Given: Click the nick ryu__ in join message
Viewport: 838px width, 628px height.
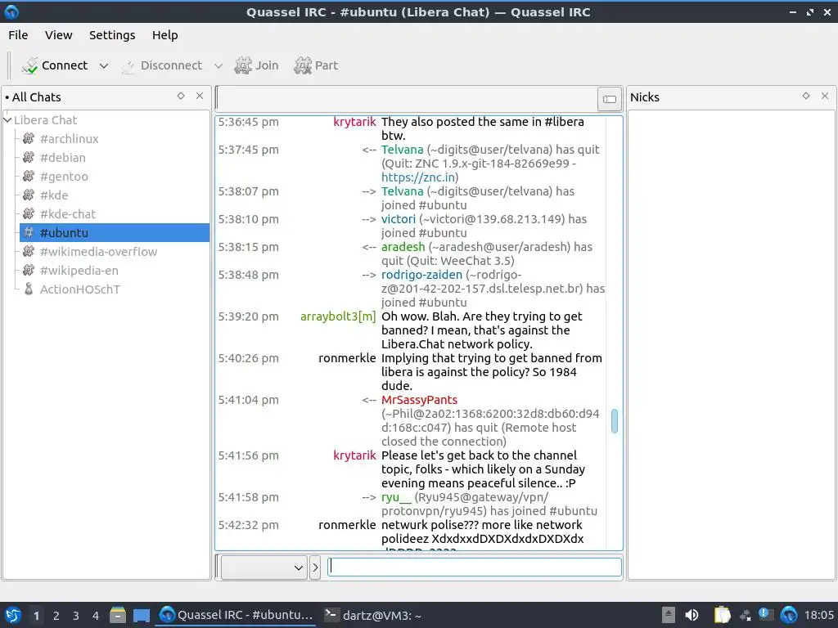Looking at the screenshot, I should point(397,497).
